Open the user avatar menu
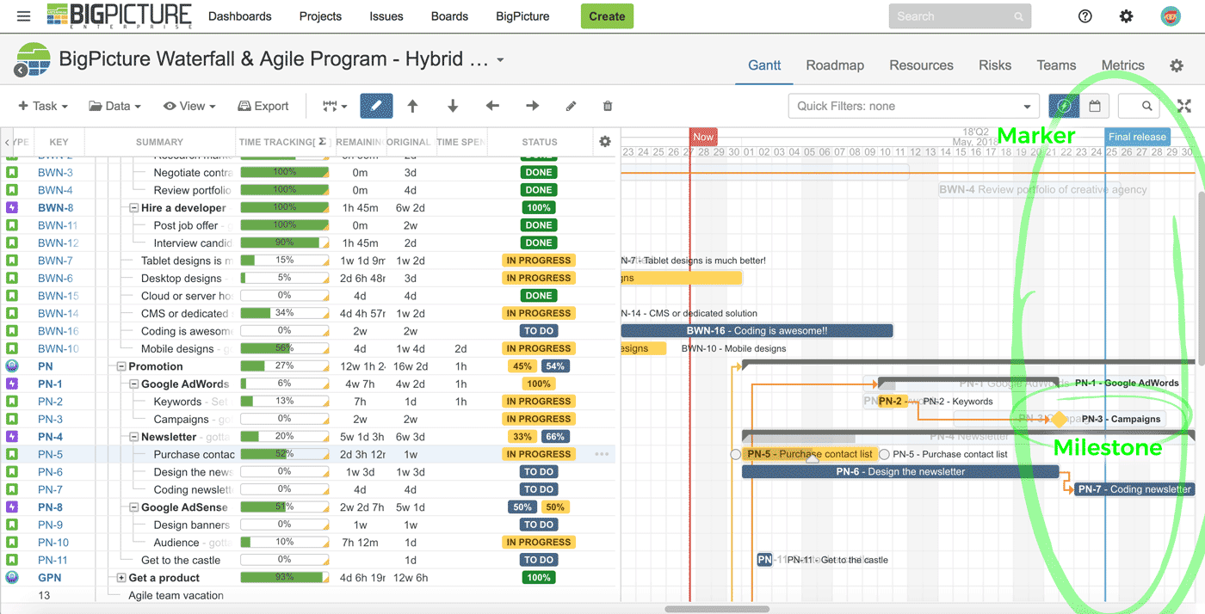 (x=1171, y=16)
